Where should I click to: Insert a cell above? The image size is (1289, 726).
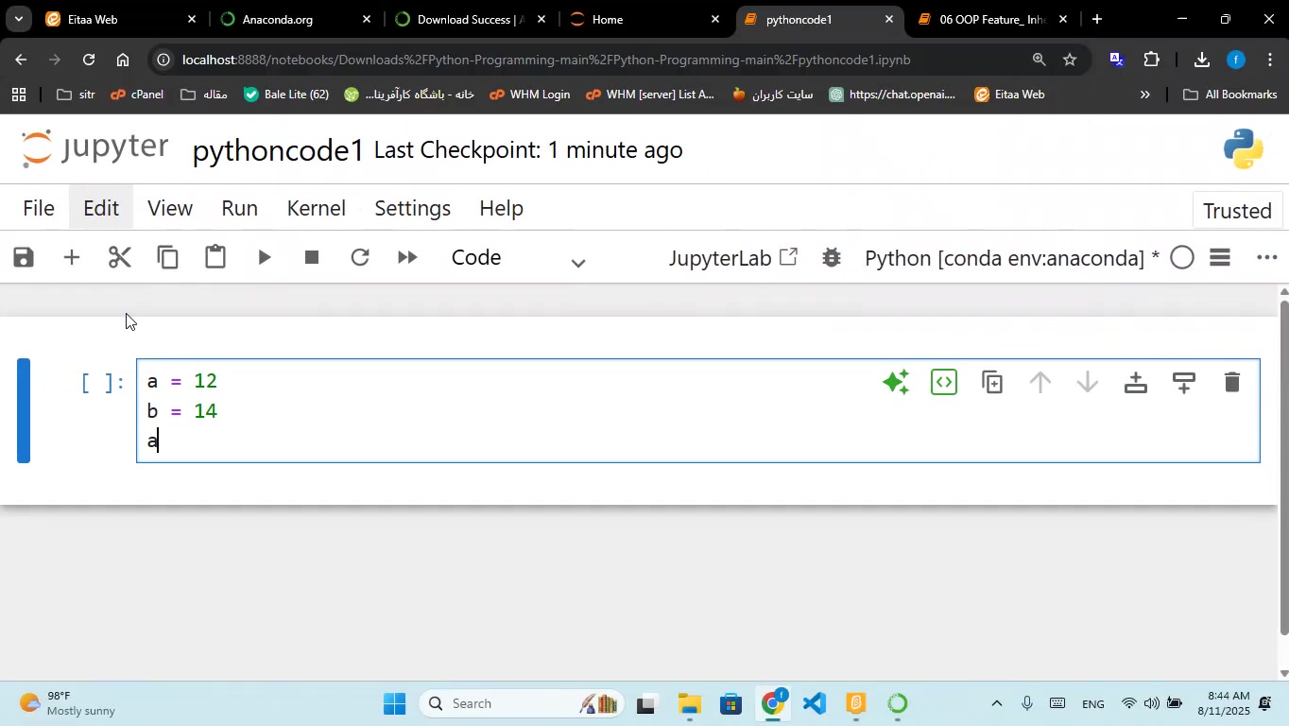click(x=1135, y=382)
